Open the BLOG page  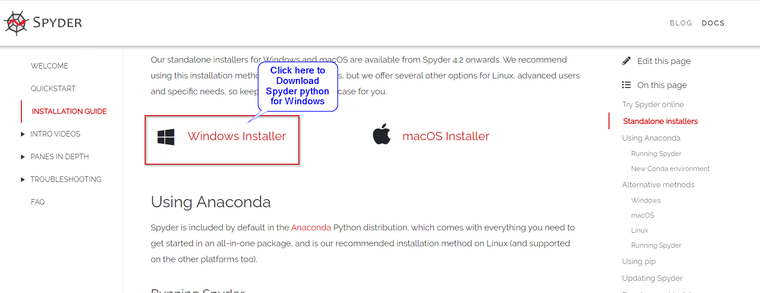pos(680,23)
